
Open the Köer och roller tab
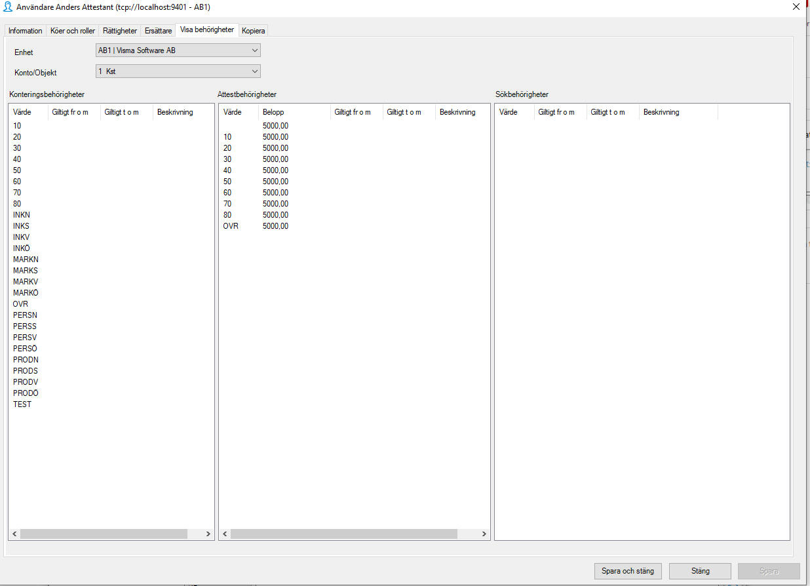(72, 30)
